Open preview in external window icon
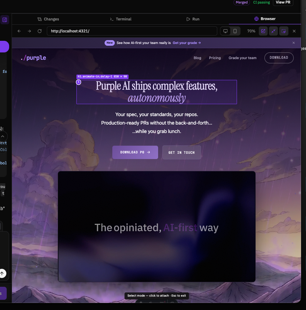306x310 pixels. click(x=263, y=31)
